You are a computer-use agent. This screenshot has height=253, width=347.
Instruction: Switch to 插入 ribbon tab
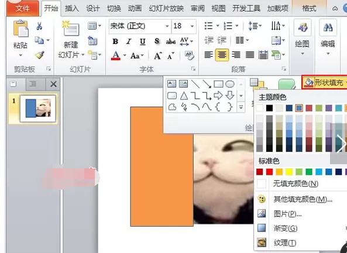(x=72, y=9)
